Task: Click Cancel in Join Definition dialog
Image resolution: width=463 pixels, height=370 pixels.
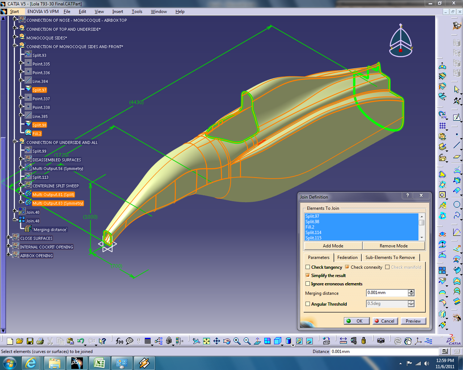Action: coord(385,321)
